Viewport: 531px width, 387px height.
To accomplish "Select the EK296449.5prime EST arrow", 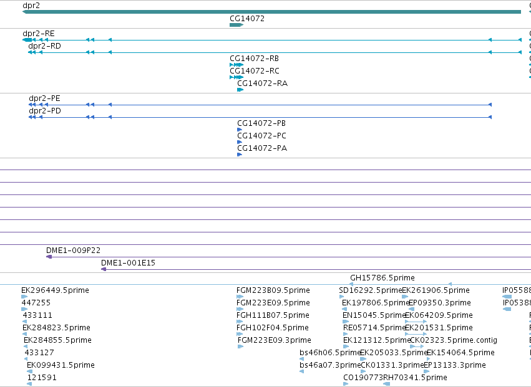I will (24, 297).
